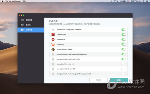Viewport: 150px width, 94px height.
Task: Click the green zoom window button
Action: (24, 15)
